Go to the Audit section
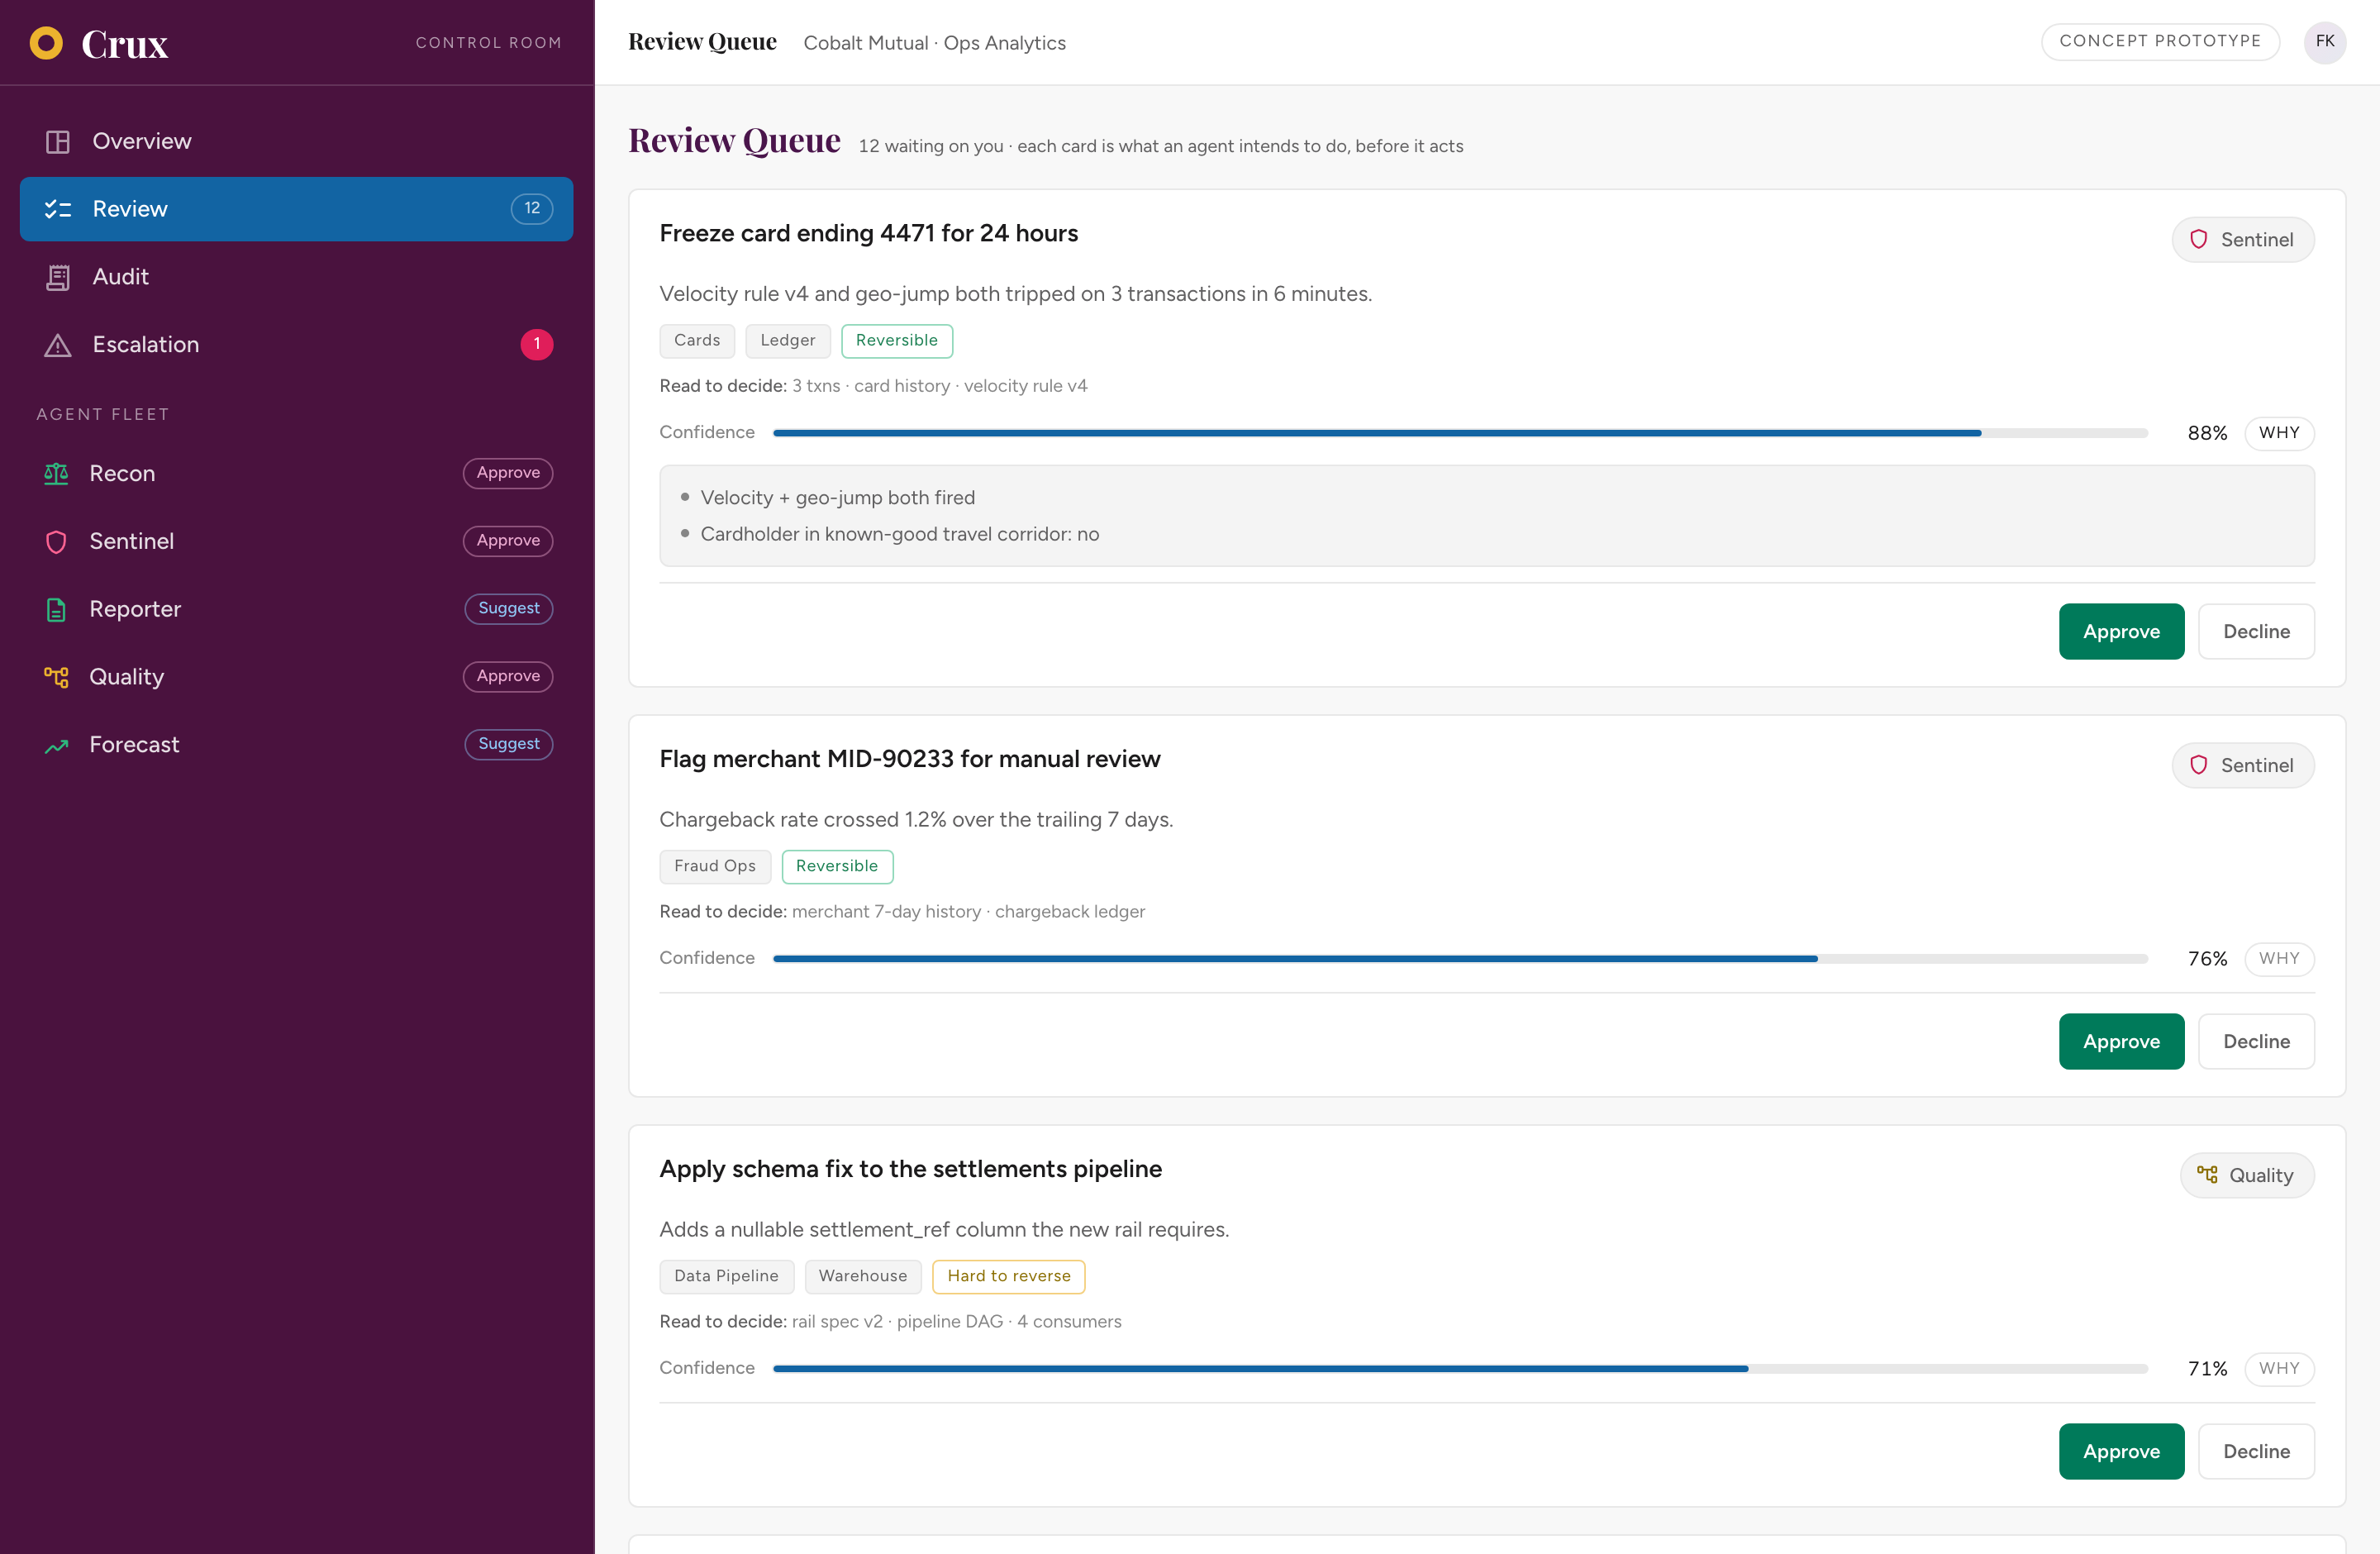2380x1554 pixels. click(x=296, y=277)
